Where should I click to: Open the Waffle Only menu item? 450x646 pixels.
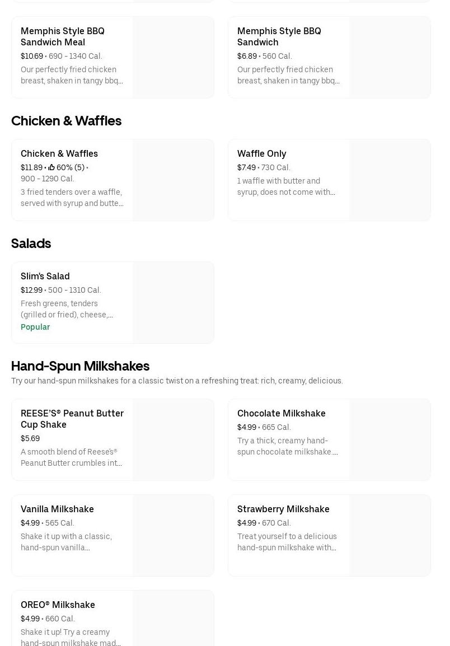coord(261,153)
